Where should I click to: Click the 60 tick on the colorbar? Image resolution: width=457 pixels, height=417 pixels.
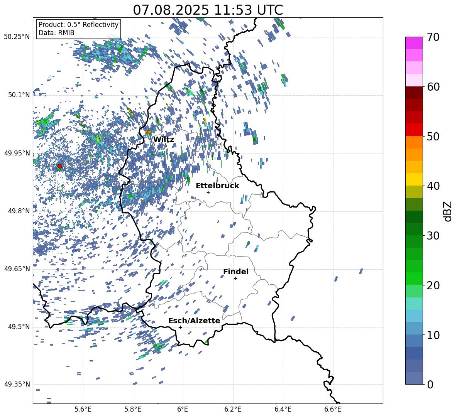point(433,87)
